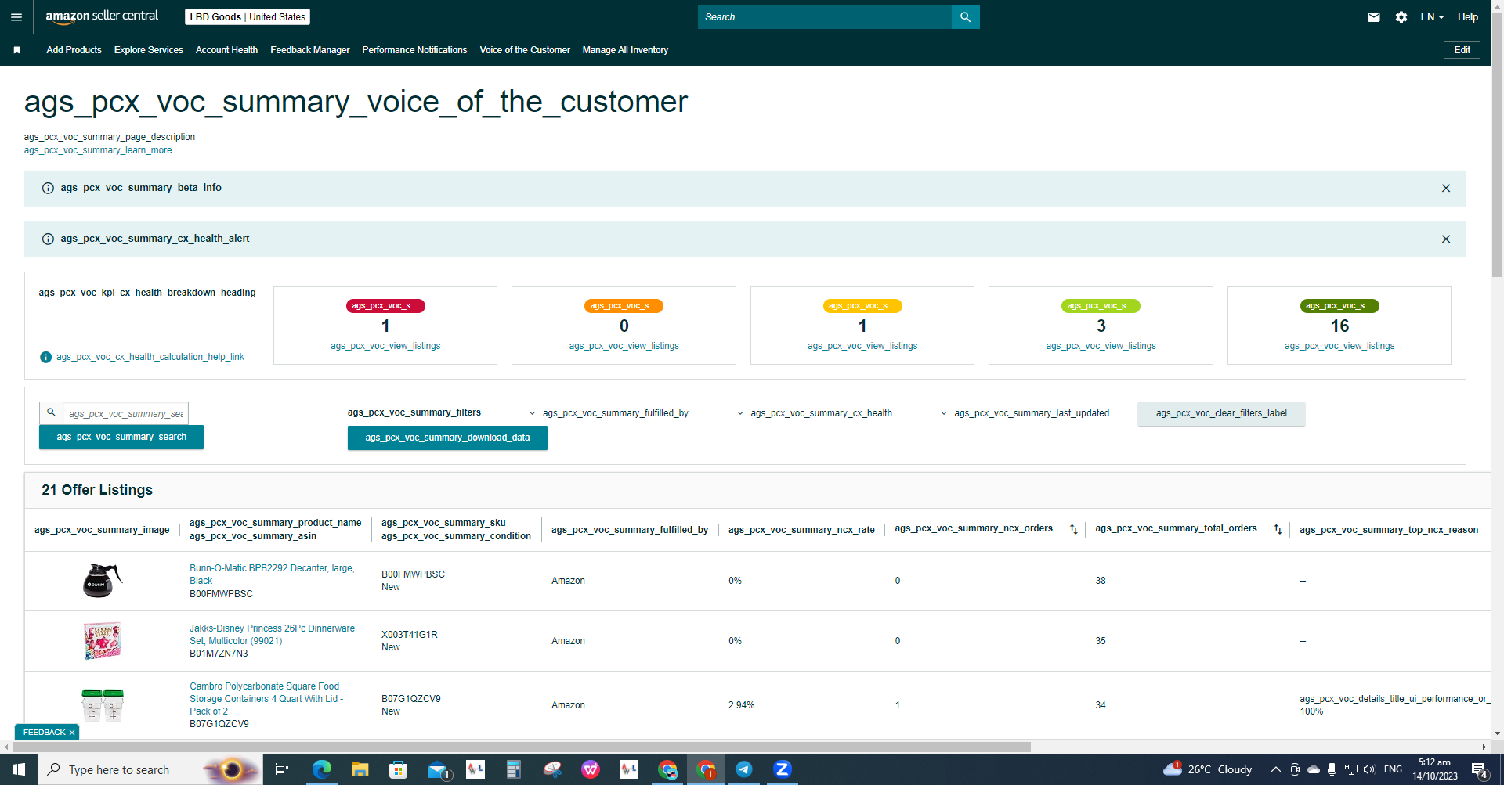
Task: Open Telegram from the taskbar
Action: tap(744, 769)
